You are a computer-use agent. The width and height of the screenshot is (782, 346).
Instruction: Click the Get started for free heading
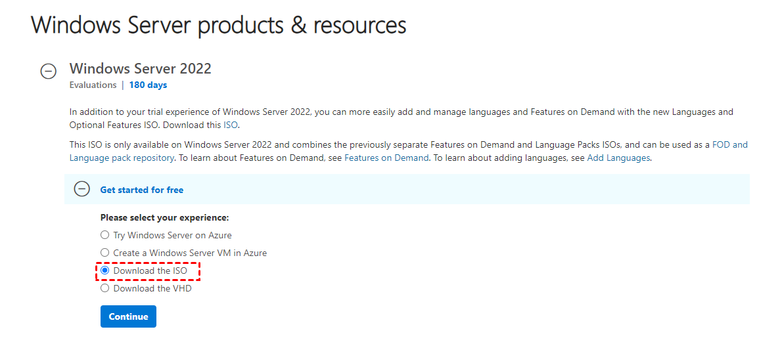pos(142,190)
